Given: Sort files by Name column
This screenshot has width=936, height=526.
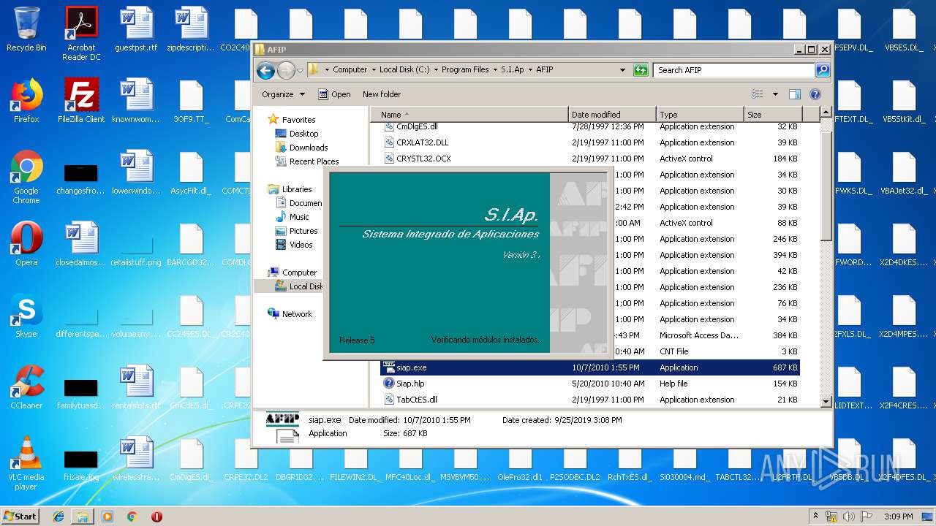Looking at the screenshot, I should [x=469, y=115].
